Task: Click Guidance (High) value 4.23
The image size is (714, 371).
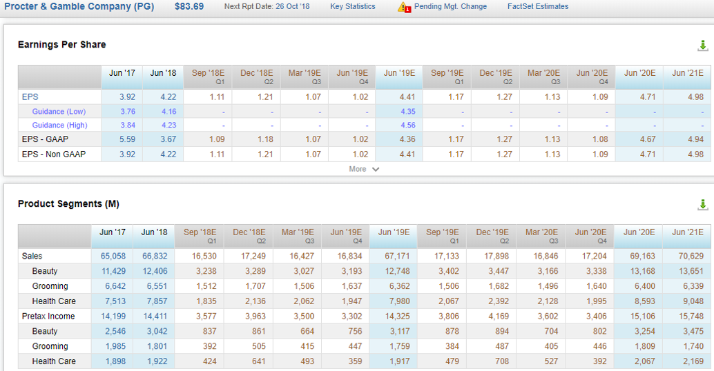Action: 168,125
